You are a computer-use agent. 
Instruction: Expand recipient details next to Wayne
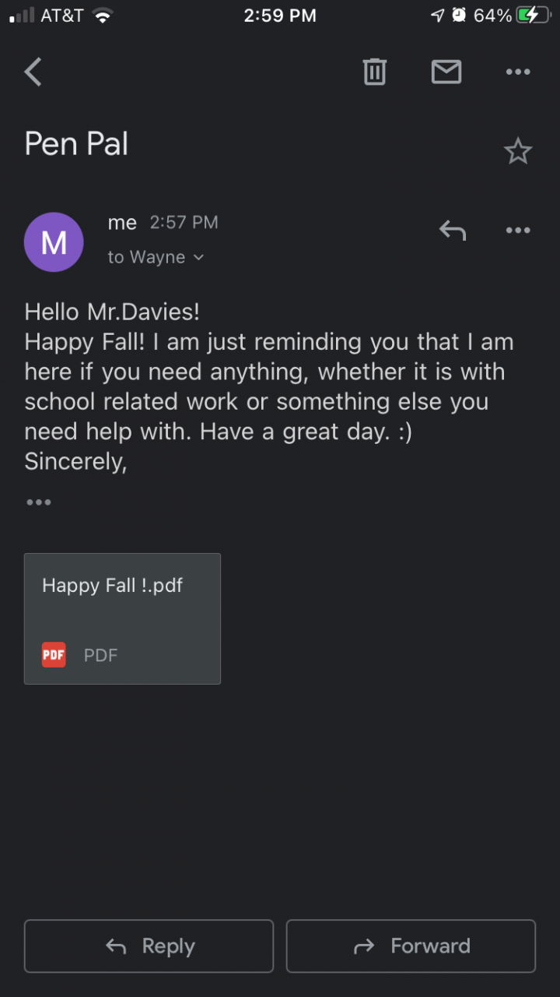198,258
